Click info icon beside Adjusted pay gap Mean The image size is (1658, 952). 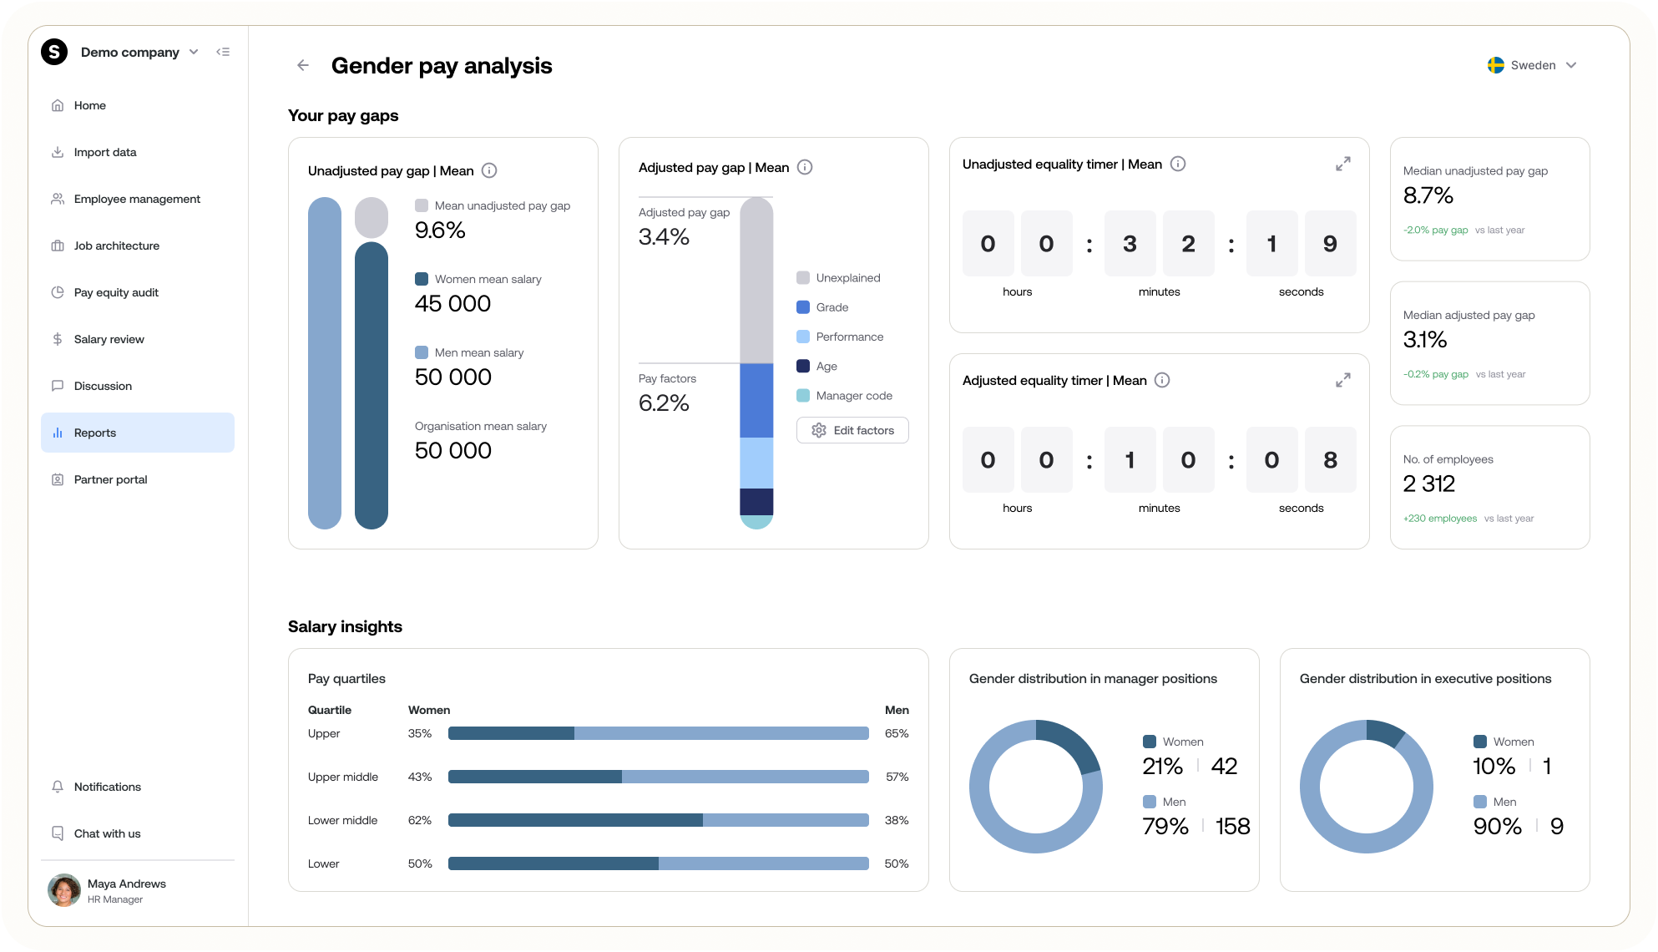pyautogui.click(x=805, y=167)
